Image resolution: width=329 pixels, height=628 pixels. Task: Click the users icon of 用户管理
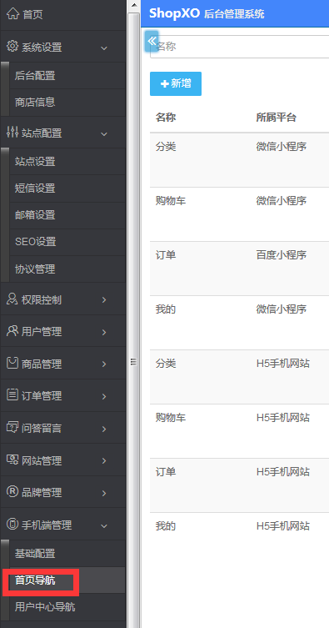point(12,331)
